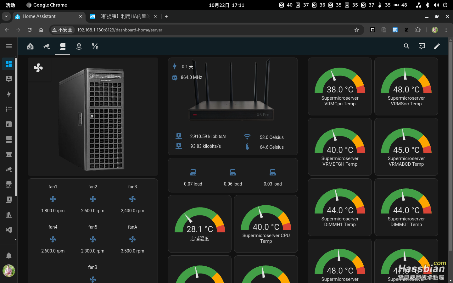Reload the page
The width and height of the screenshot is (453, 283).
coord(30,30)
